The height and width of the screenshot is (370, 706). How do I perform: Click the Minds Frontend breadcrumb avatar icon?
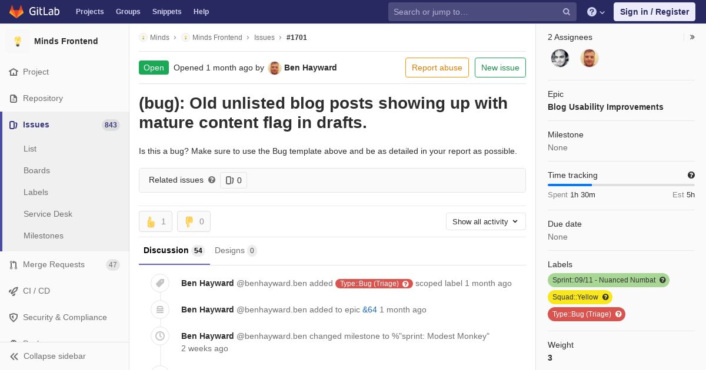(x=185, y=37)
